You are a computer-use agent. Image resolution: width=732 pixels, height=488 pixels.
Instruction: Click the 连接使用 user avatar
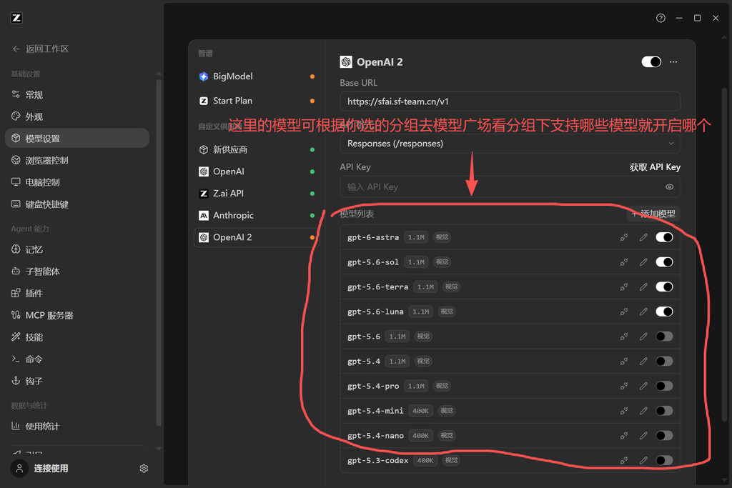tap(19, 469)
